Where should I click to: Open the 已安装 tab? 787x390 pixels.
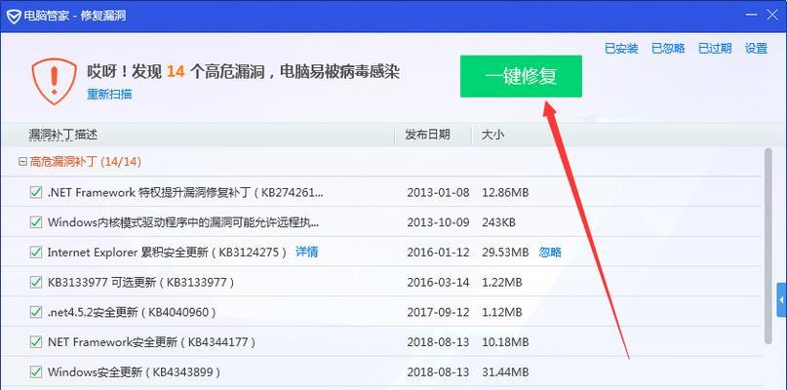click(x=621, y=48)
